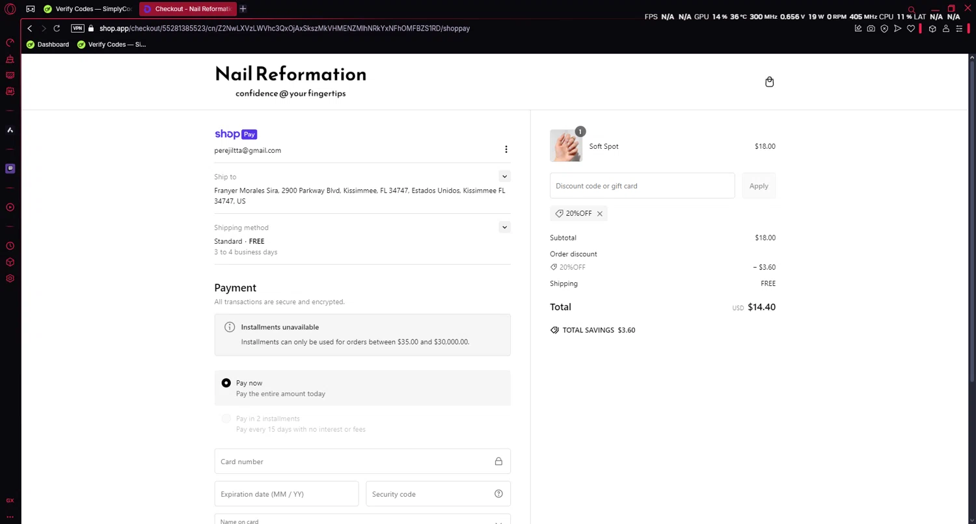Go back to previous page
Viewport: 976px width, 524px height.
30,29
